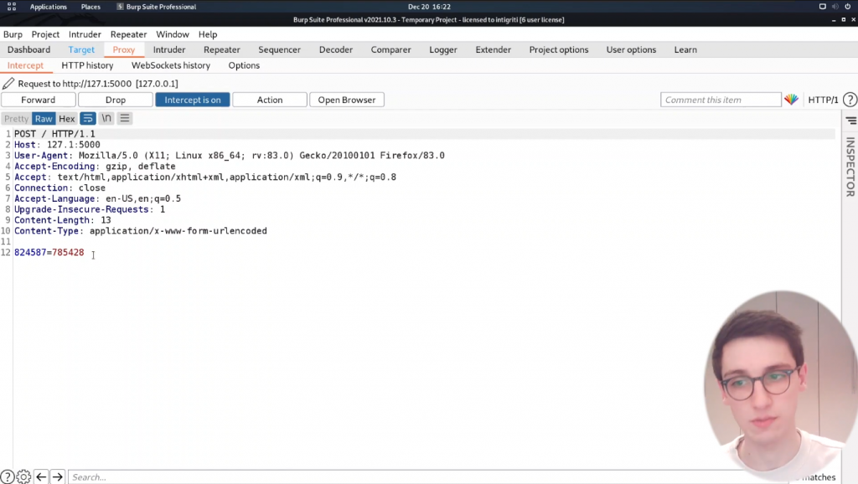Open the help question mark next to HTTP/1
858x484 pixels.
click(x=850, y=100)
